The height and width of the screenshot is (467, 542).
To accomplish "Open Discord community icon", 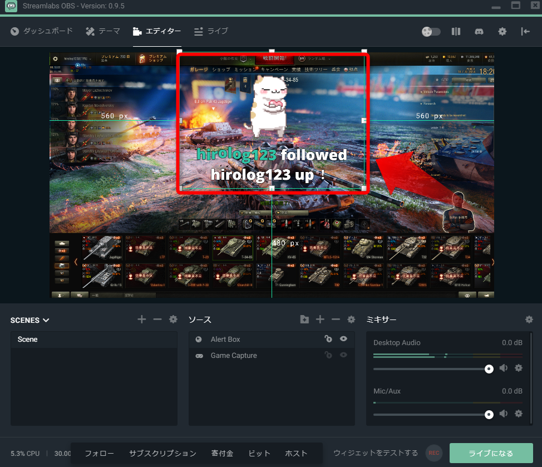I will pos(479,32).
